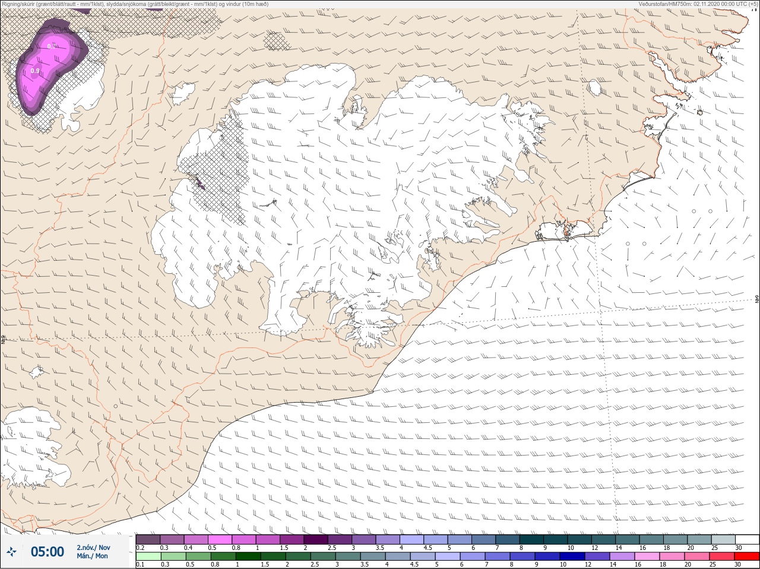
Task: Click the 0.9 value on the pink precipitation area
Action: pyautogui.click(x=35, y=71)
